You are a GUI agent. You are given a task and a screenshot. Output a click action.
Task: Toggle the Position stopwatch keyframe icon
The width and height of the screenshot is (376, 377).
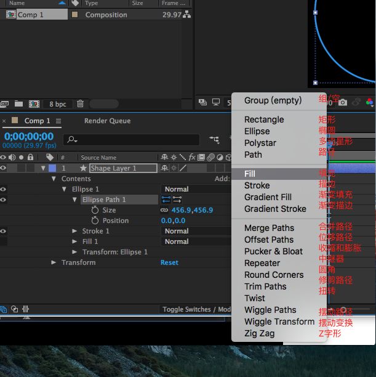(x=95, y=221)
